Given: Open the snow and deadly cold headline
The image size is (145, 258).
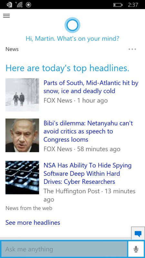Looking at the screenshot, I should click(91, 87).
